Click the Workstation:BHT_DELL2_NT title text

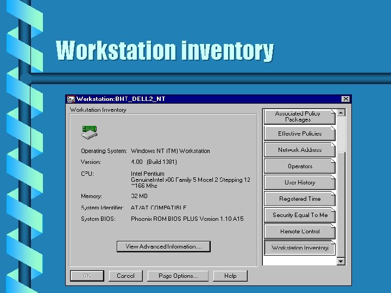pos(121,99)
